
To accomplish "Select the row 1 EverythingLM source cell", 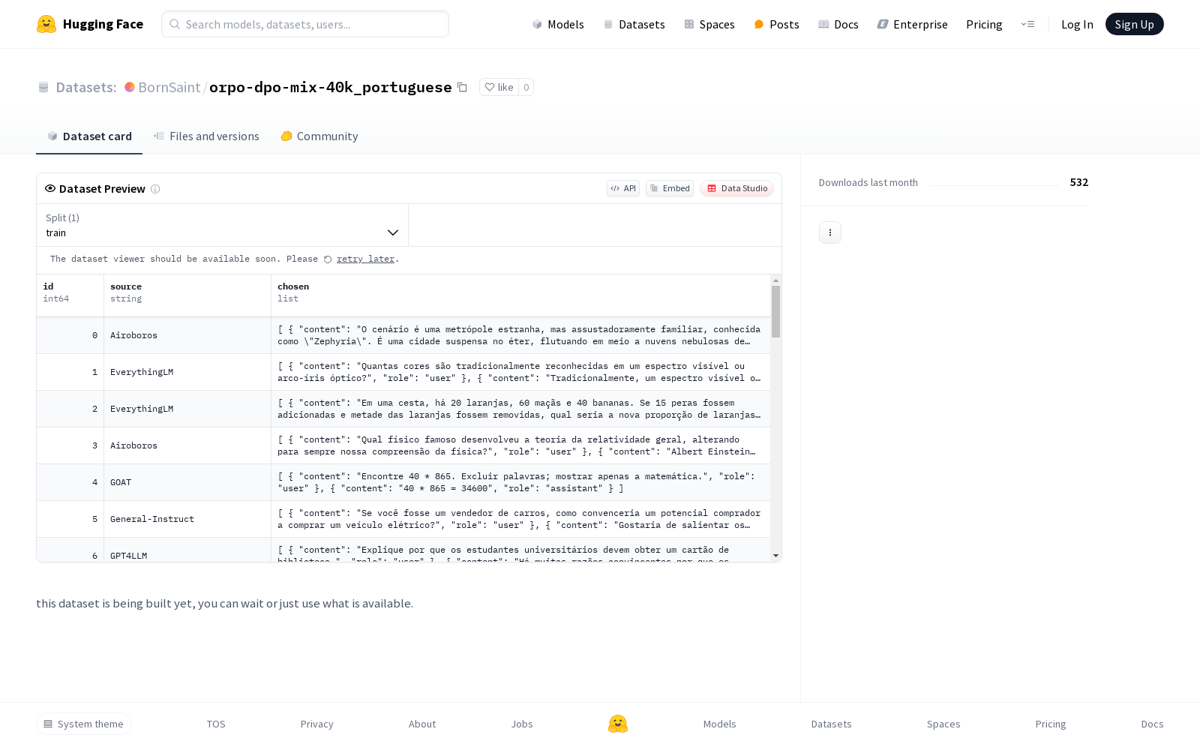I will click(187, 372).
